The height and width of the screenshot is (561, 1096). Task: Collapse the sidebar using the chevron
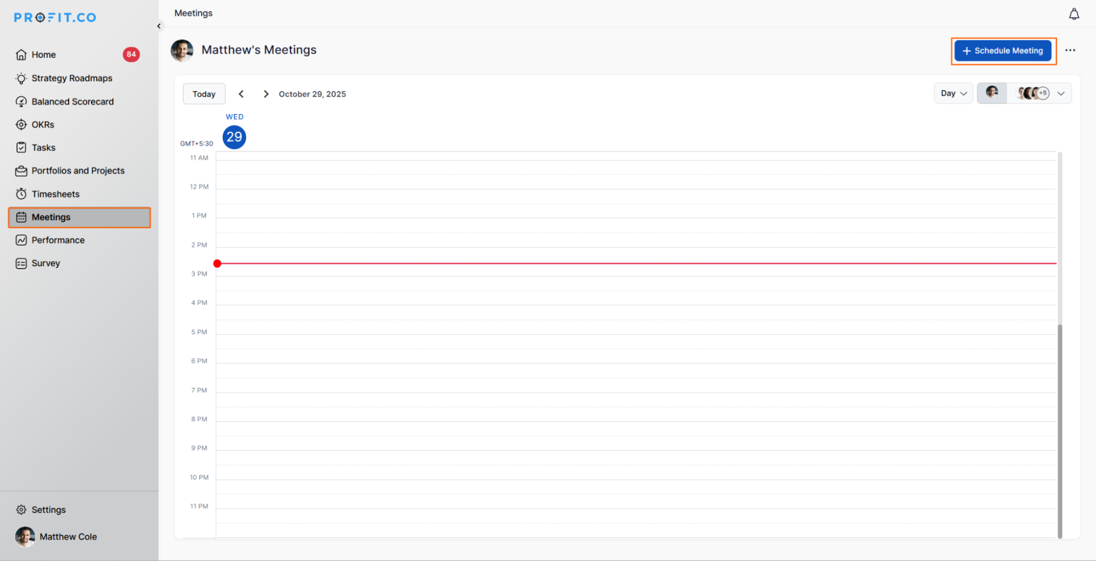[159, 26]
